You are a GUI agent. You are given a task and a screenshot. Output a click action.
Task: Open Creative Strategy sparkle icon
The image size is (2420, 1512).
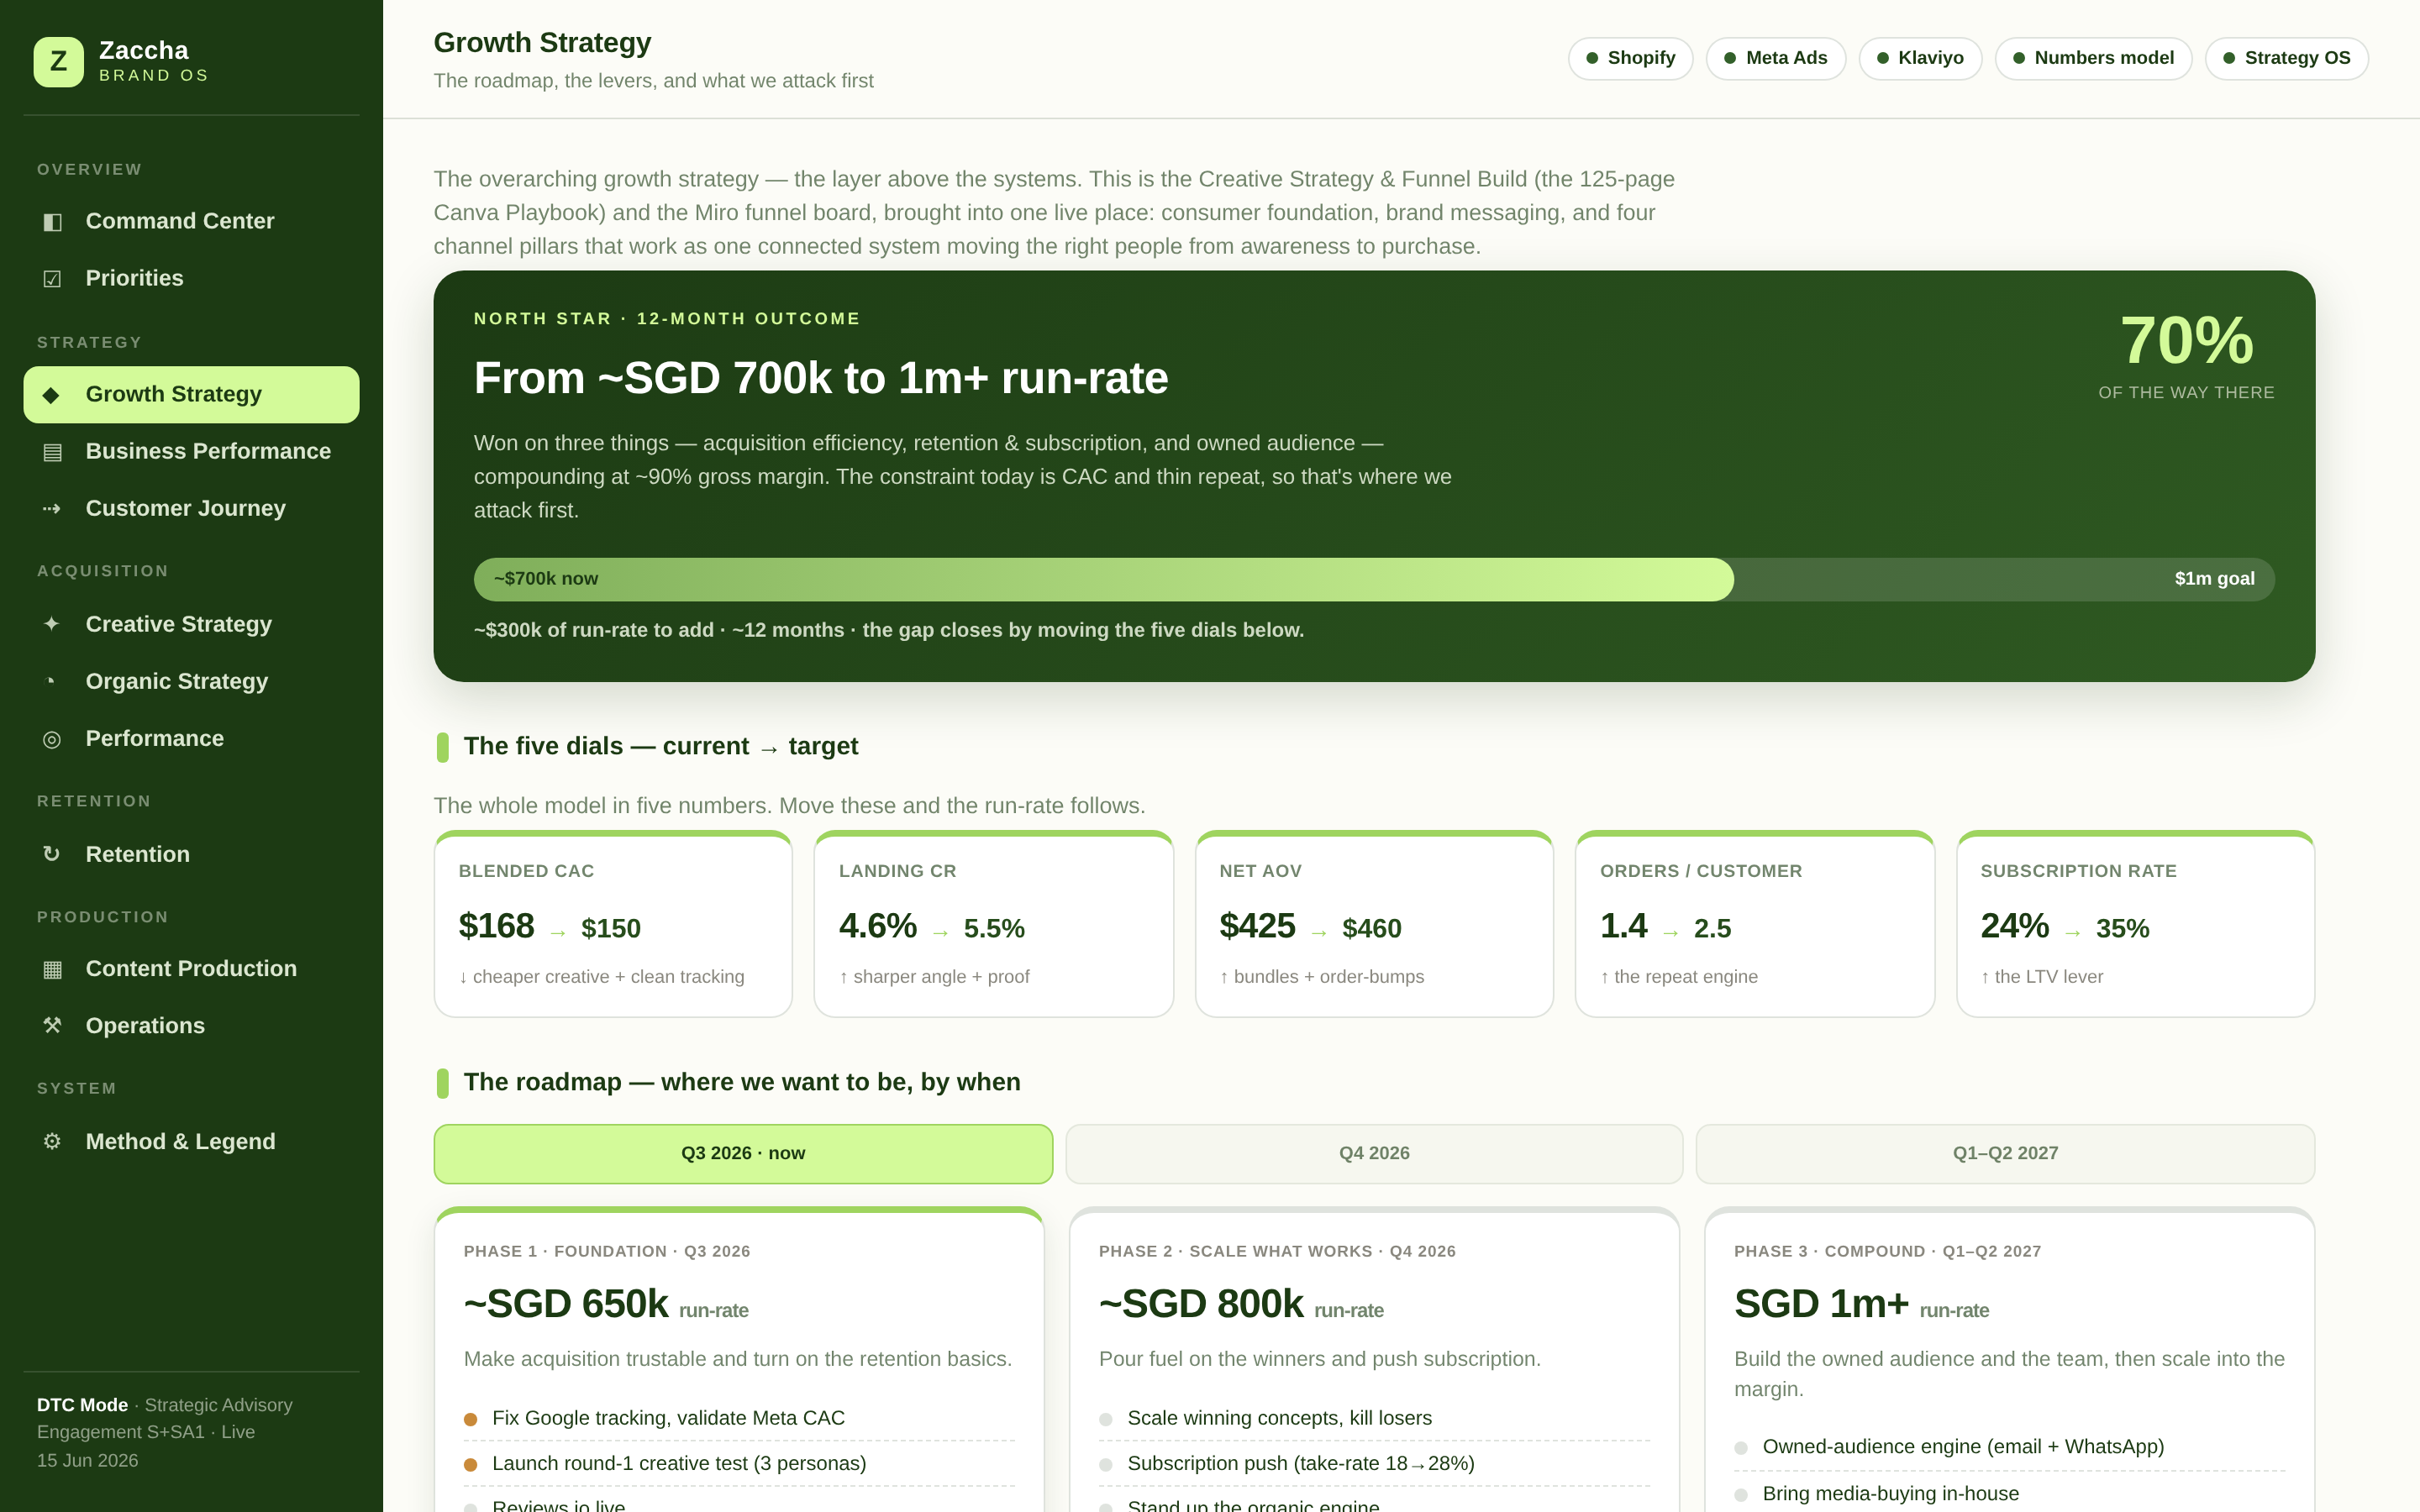(x=52, y=625)
